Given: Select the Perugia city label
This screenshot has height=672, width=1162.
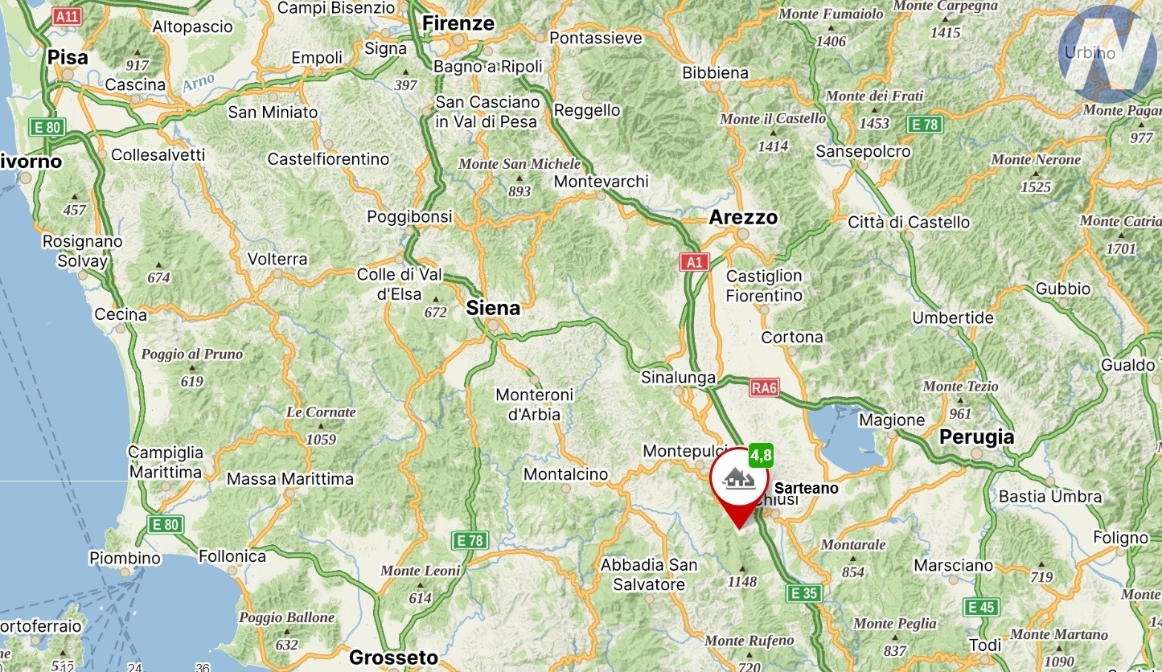Looking at the screenshot, I should click(x=977, y=437).
